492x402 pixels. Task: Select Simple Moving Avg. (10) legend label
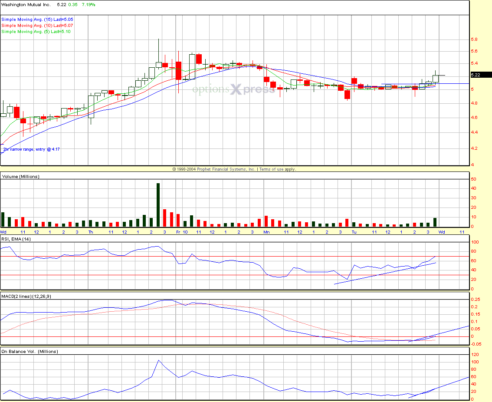tap(37, 26)
